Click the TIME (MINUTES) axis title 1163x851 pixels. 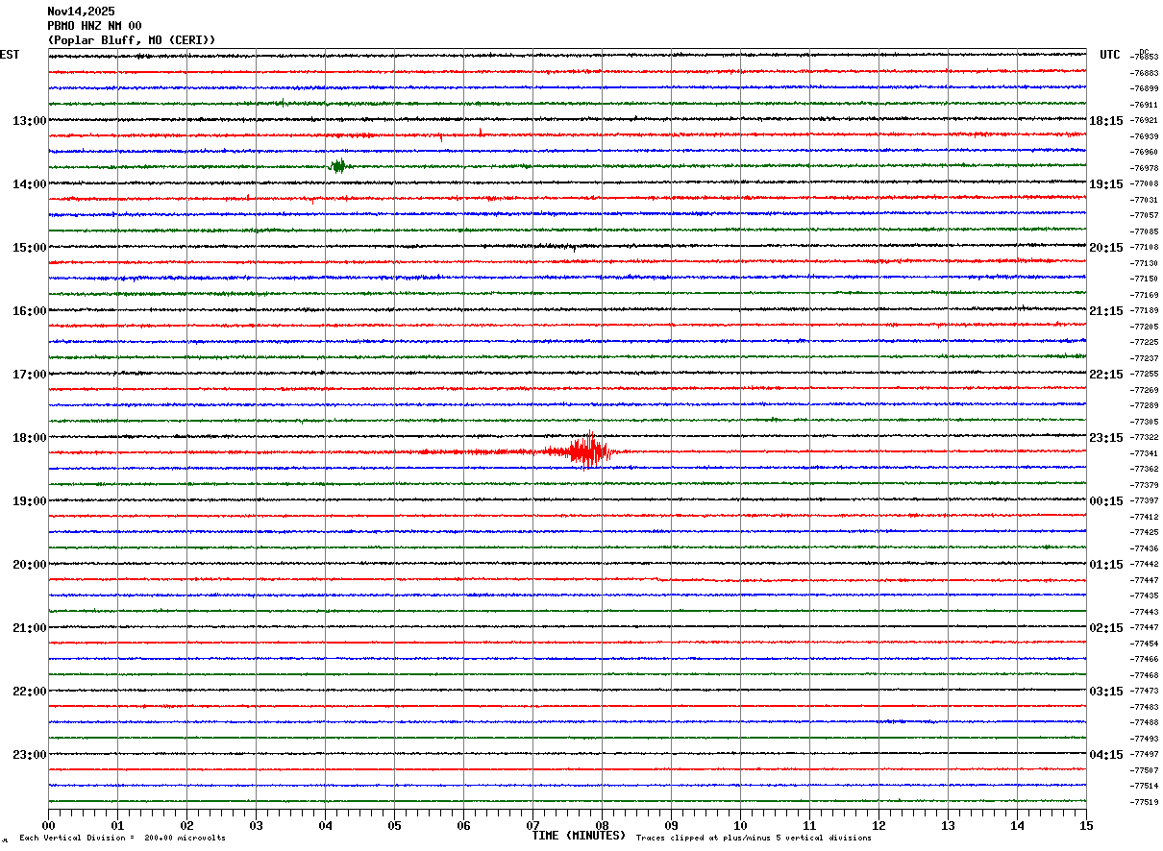(579, 836)
